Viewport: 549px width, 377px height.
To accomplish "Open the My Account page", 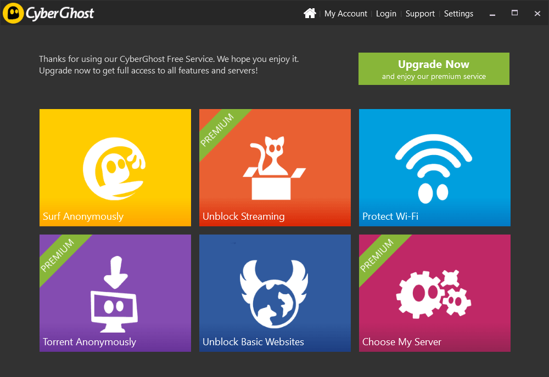I will (345, 14).
